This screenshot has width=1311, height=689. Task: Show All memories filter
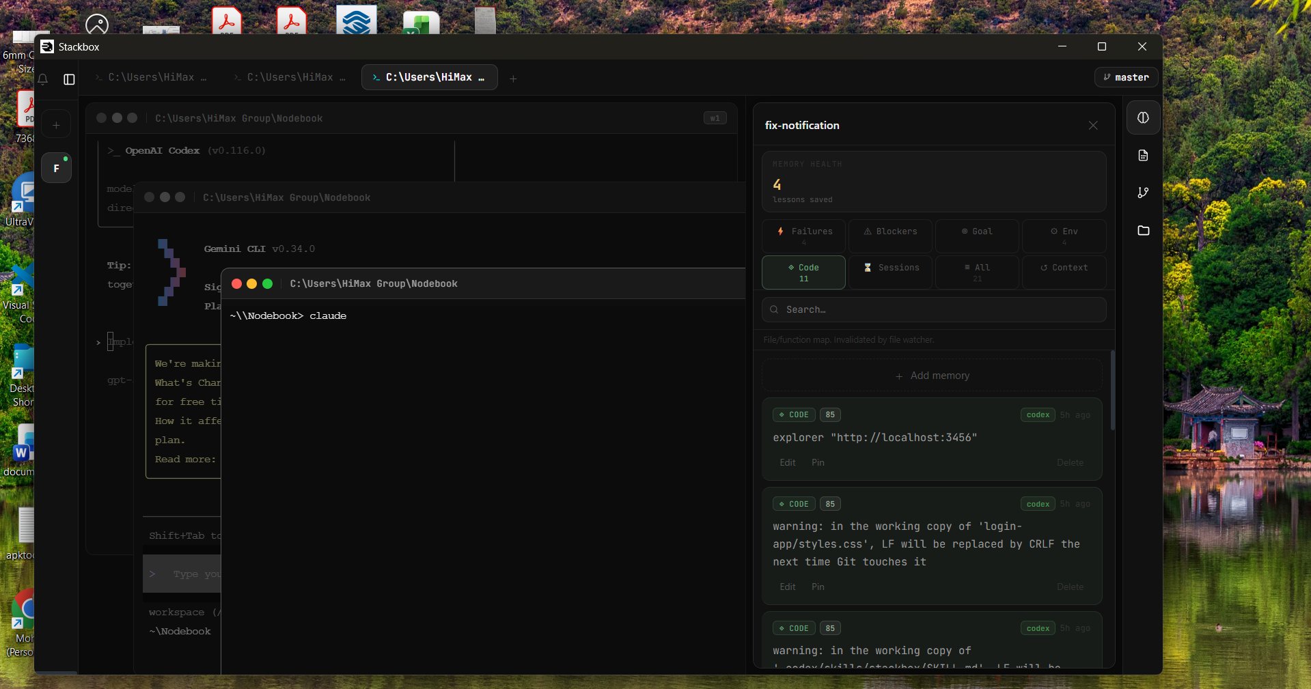coord(977,272)
